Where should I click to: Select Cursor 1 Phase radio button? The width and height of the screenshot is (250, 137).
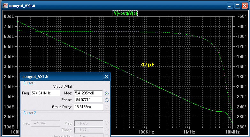tap(107, 100)
